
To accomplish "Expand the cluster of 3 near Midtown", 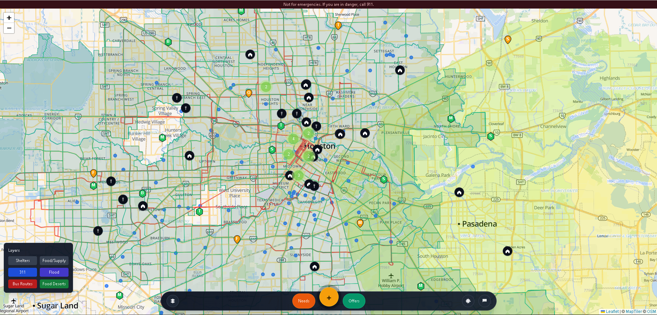I will pos(299,175).
